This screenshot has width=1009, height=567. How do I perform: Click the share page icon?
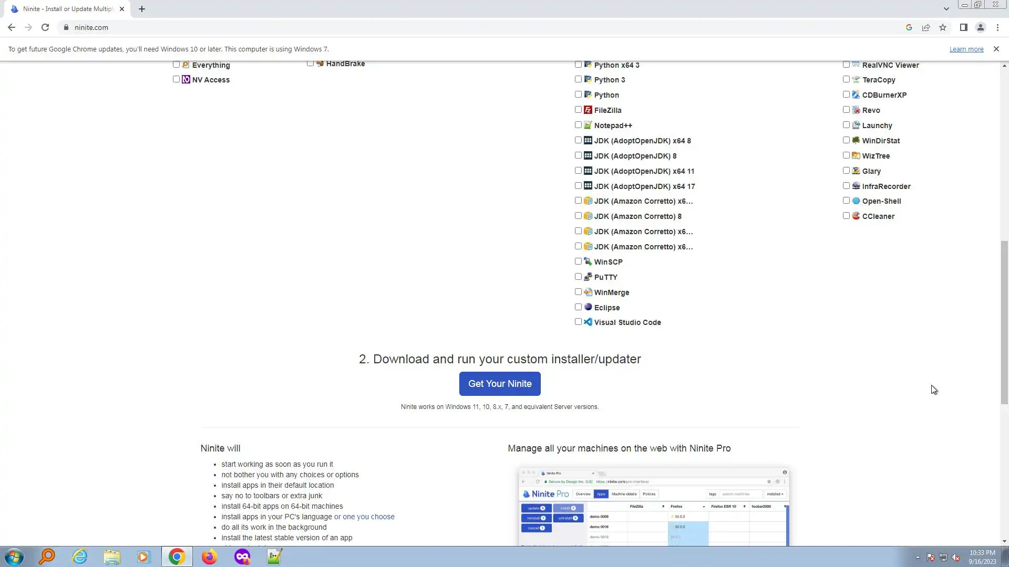click(x=926, y=27)
